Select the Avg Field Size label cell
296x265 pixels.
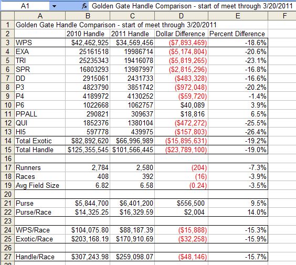click(40, 185)
